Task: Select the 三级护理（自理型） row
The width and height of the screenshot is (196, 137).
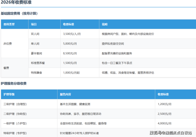Action: (15, 104)
